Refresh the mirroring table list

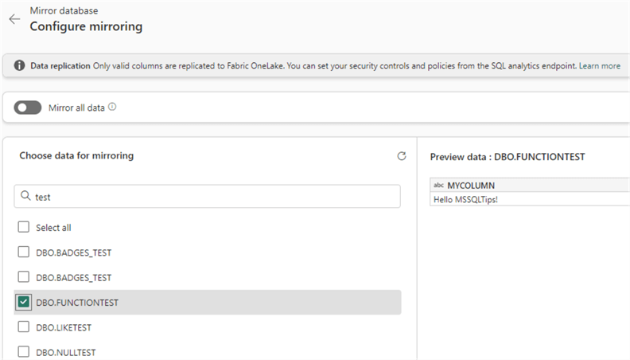[x=402, y=157]
